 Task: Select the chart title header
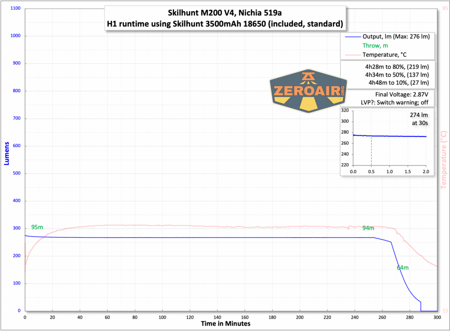(225, 13)
